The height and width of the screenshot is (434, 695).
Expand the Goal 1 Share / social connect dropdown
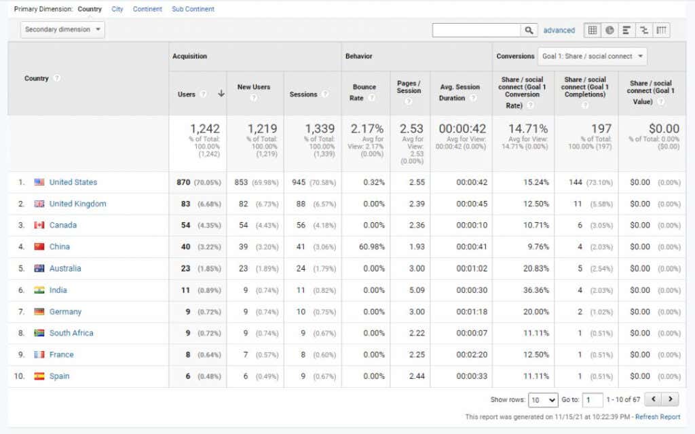click(x=592, y=56)
